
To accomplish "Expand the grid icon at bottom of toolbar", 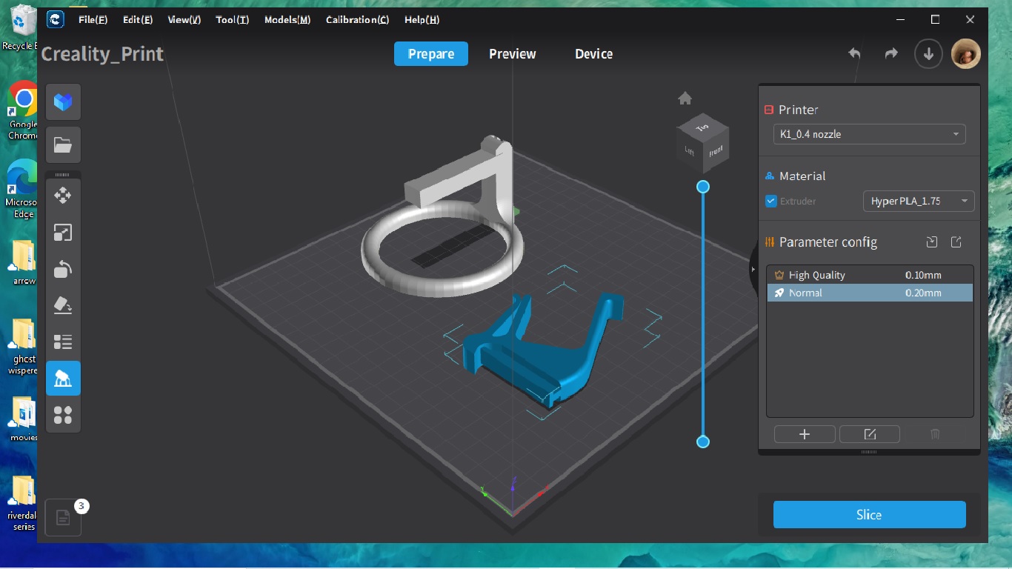I will [x=63, y=414].
